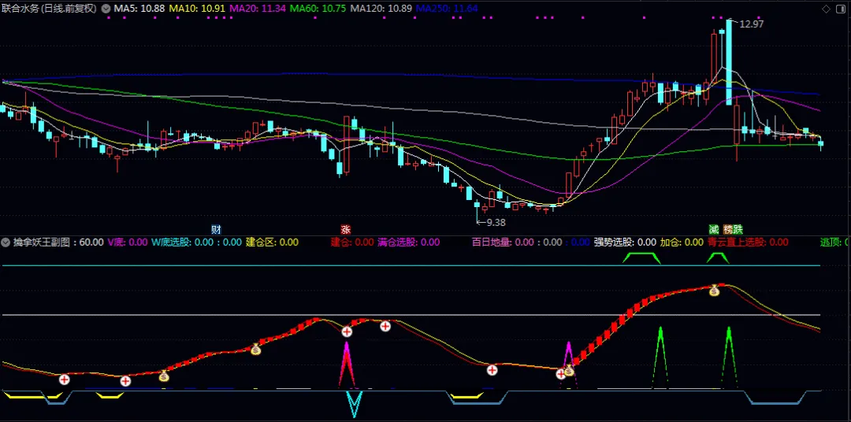Click the MA10: 10.91 label
The width and height of the screenshot is (851, 422).
(x=195, y=9)
